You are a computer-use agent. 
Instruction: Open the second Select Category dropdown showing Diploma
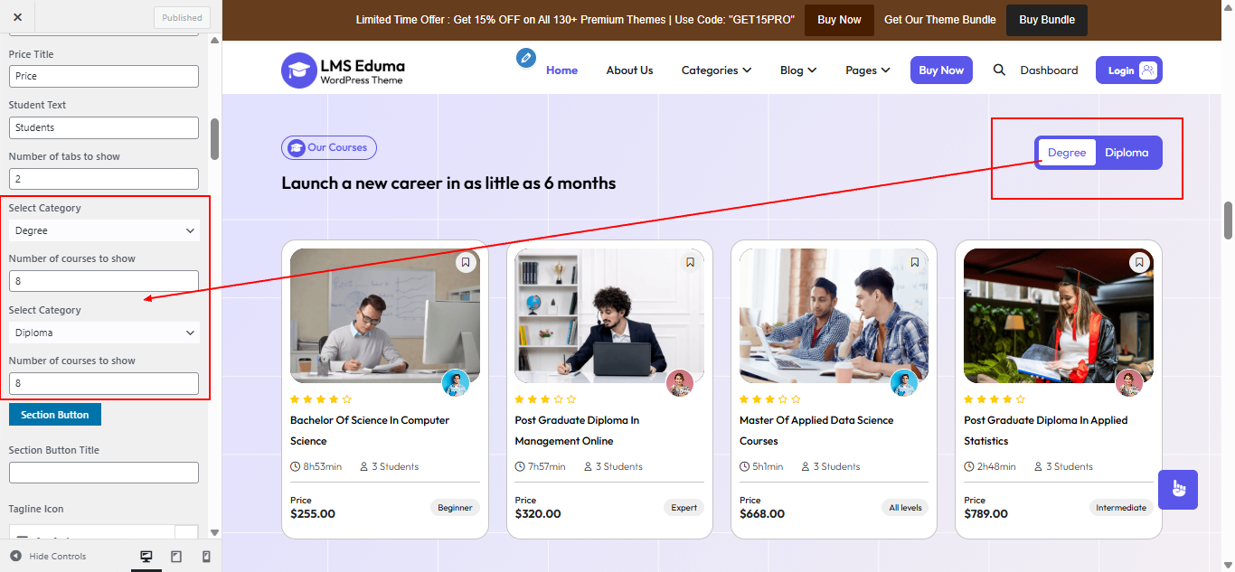coord(102,333)
